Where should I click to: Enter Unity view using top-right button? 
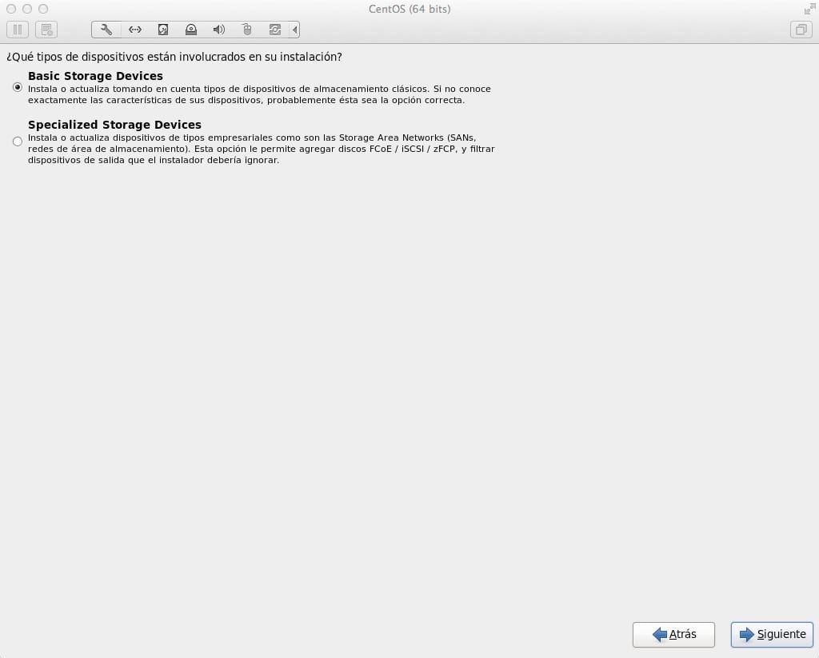[x=800, y=30]
